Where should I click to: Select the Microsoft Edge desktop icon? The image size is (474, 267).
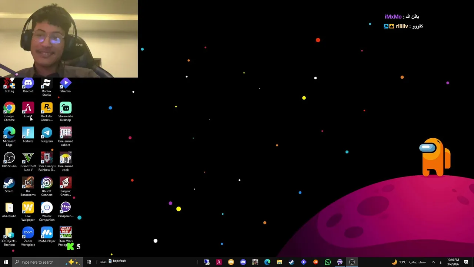click(9, 137)
